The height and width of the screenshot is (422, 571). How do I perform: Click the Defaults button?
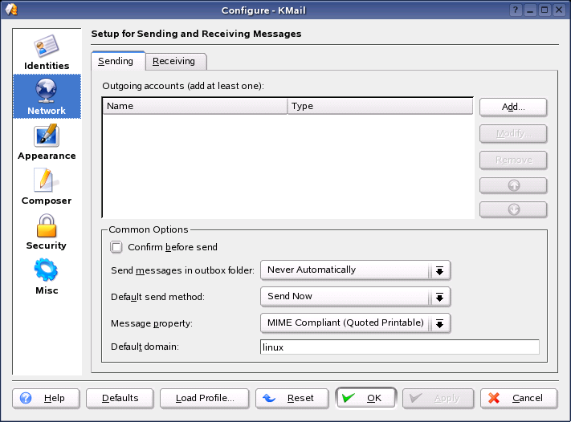(x=120, y=399)
